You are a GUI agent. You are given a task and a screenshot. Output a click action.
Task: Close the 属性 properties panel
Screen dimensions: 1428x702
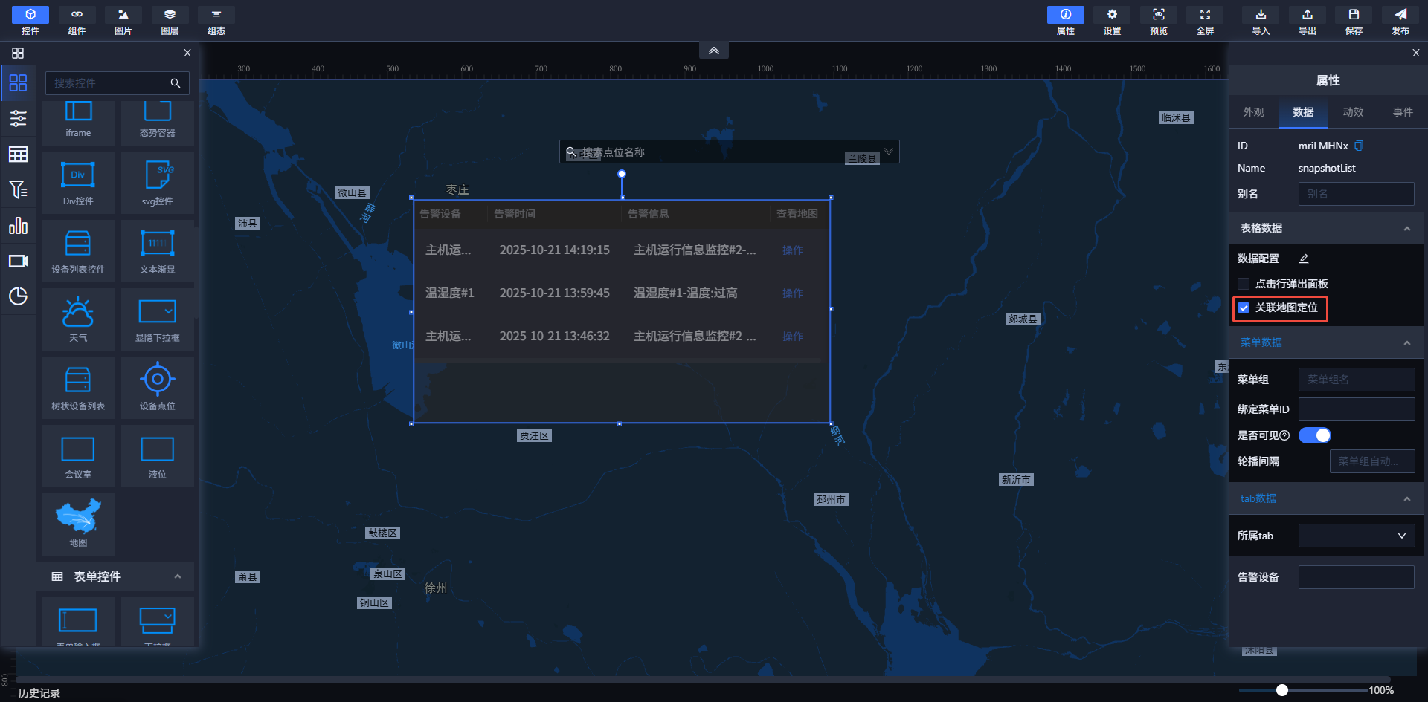[x=1416, y=53]
